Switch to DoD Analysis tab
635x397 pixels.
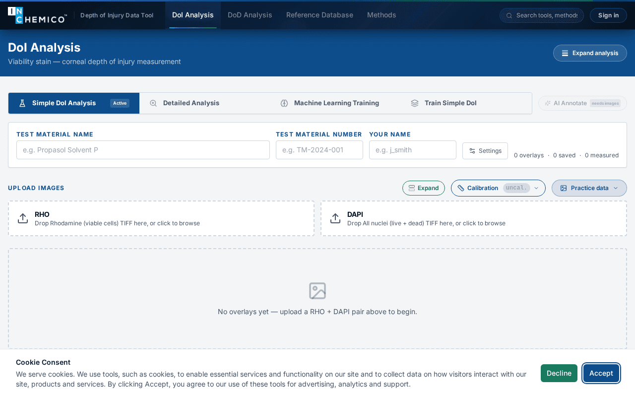pyautogui.click(x=250, y=15)
